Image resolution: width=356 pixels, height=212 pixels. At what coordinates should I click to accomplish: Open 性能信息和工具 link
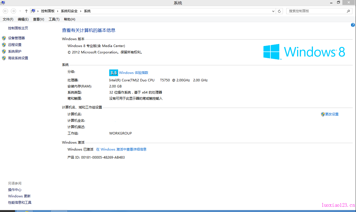click(20, 203)
